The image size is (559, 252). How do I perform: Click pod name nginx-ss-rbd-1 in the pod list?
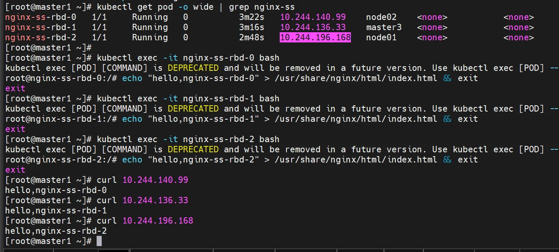pos(41,27)
